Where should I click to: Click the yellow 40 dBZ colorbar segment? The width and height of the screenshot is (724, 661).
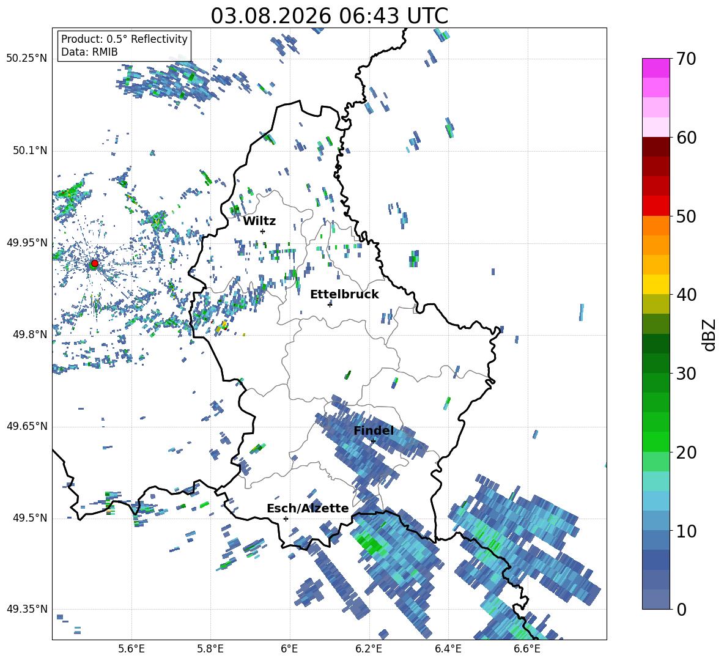656,284
